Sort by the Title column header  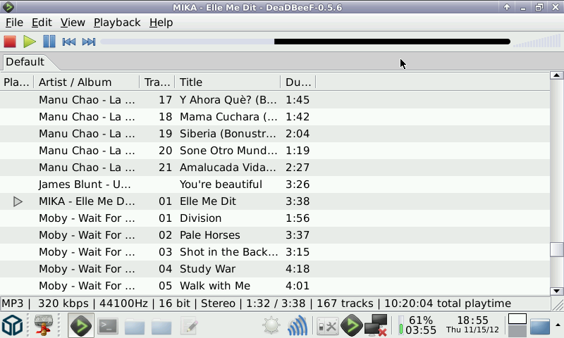click(x=227, y=82)
